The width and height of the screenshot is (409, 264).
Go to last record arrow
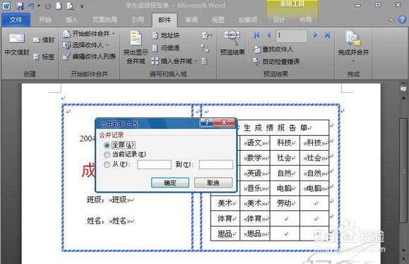point(327,35)
